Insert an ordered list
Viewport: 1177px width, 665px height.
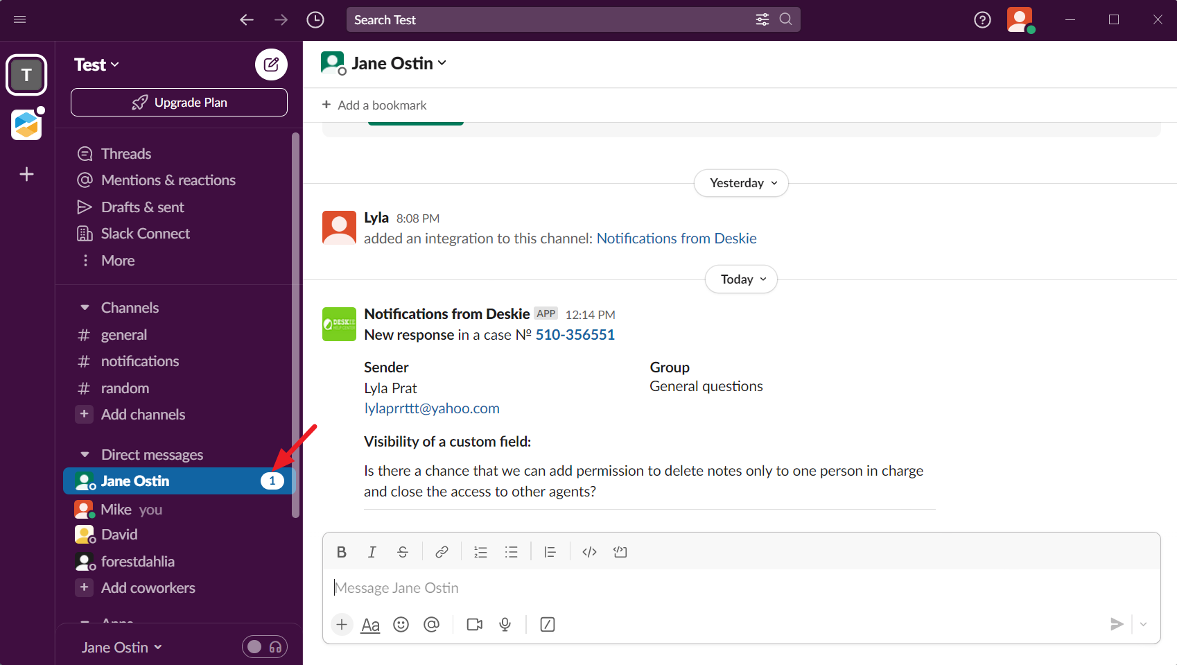pos(480,552)
